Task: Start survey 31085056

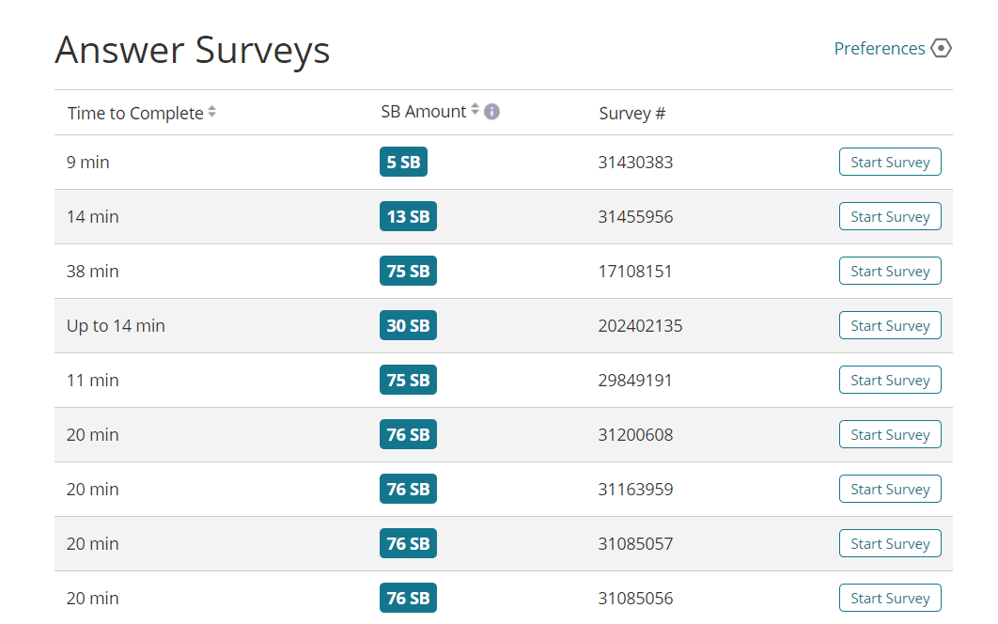Action: coord(890,598)
